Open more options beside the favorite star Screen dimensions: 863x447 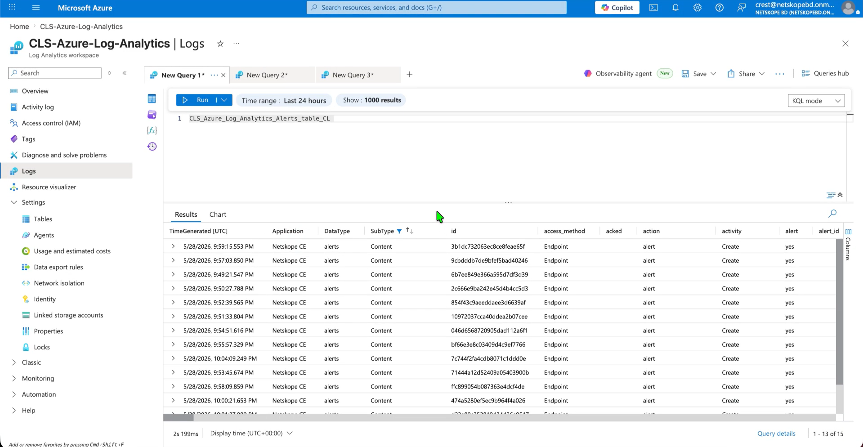point(237,44)
